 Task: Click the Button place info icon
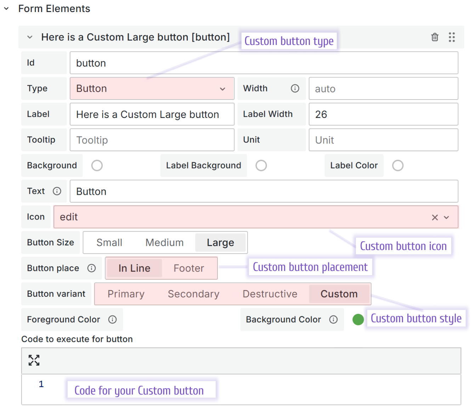pos(92,268)
